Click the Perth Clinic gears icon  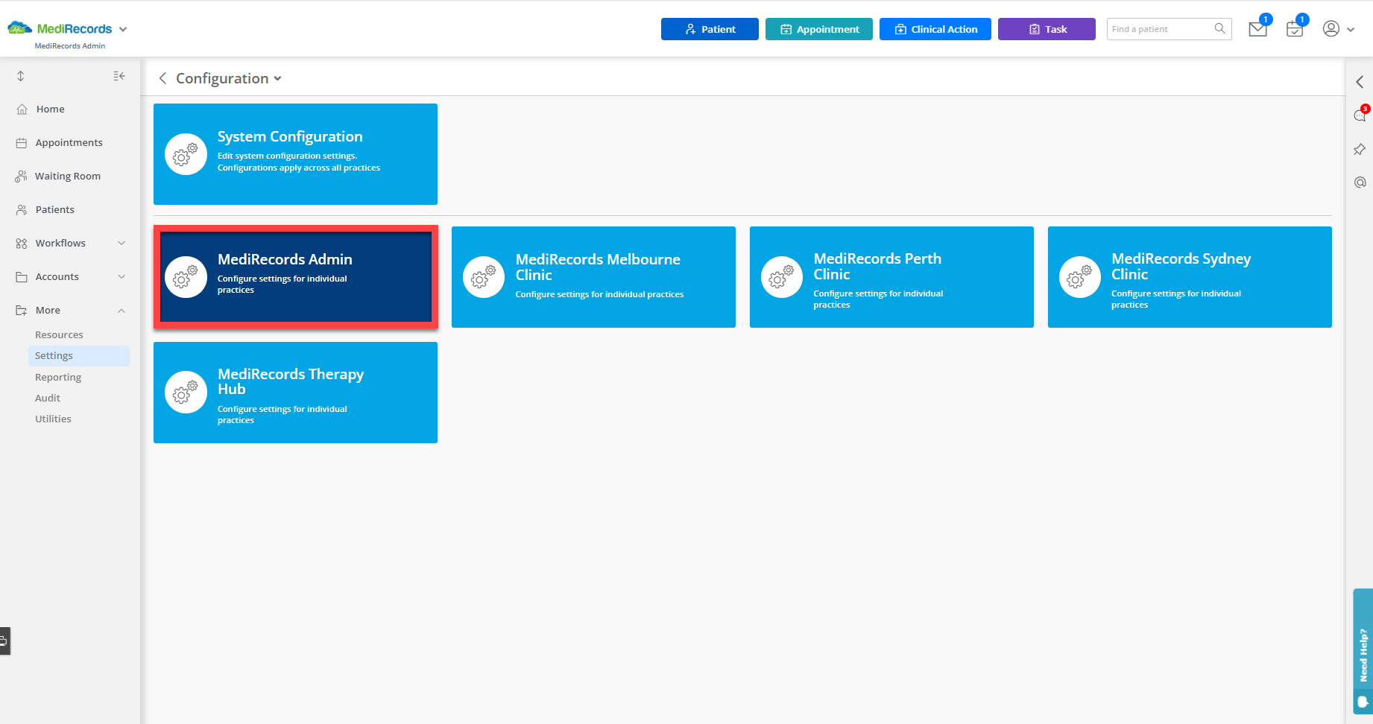(782, 277)
